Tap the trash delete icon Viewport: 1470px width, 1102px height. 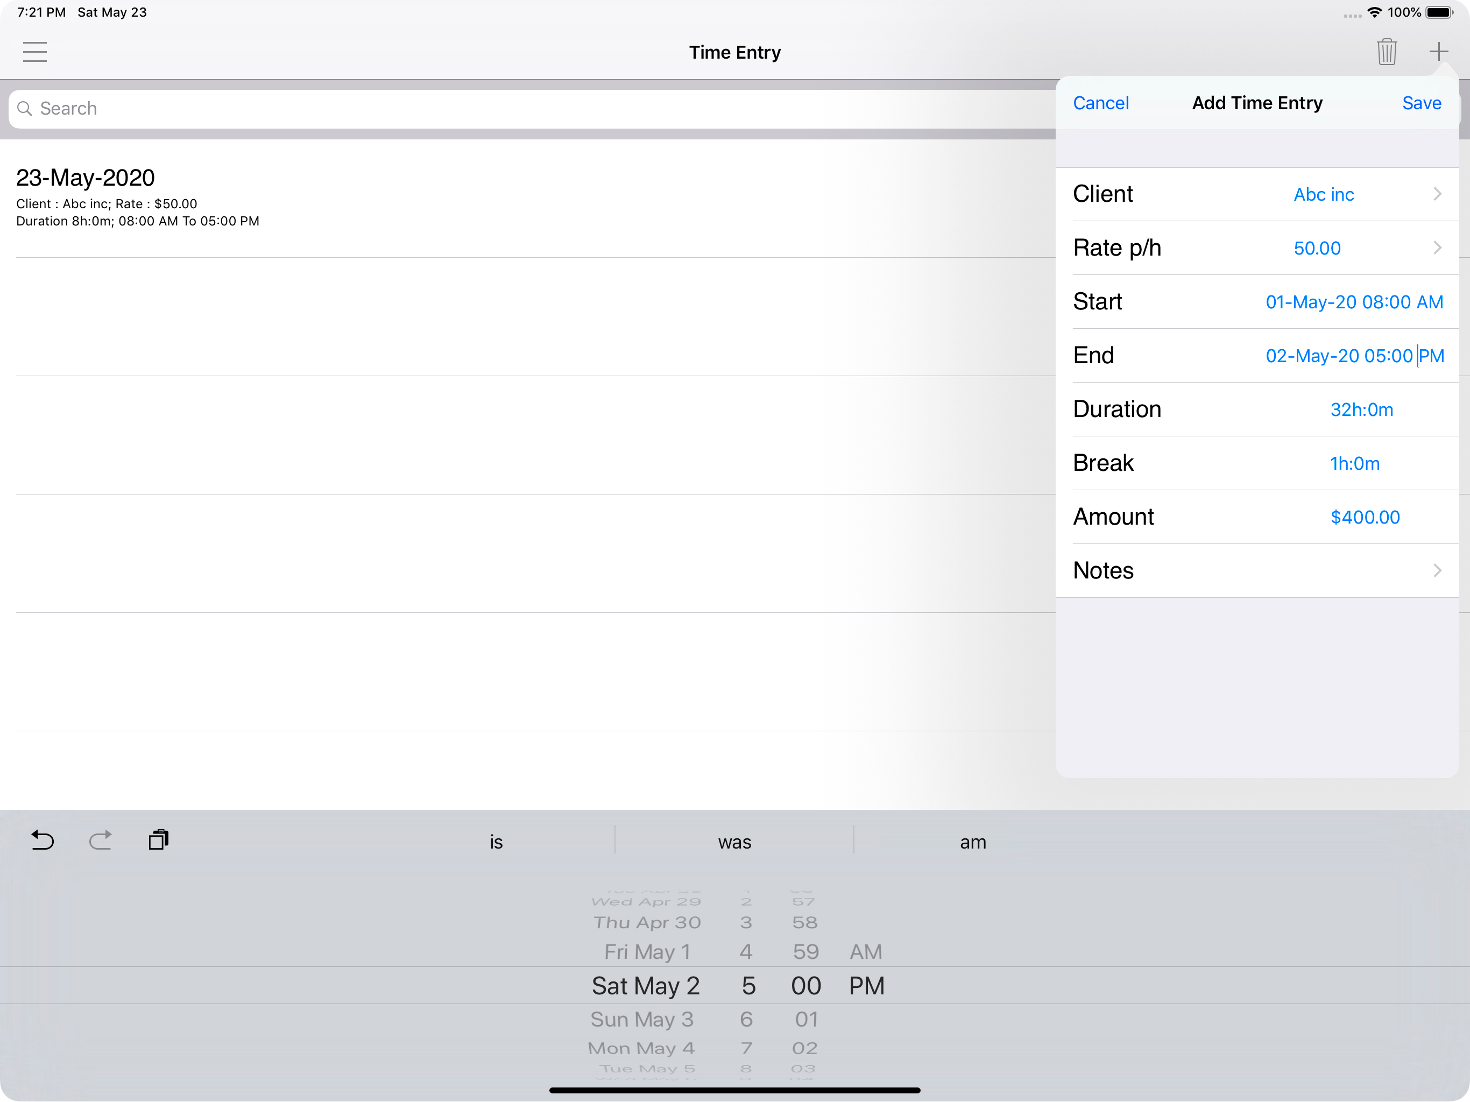(1386, 52)
